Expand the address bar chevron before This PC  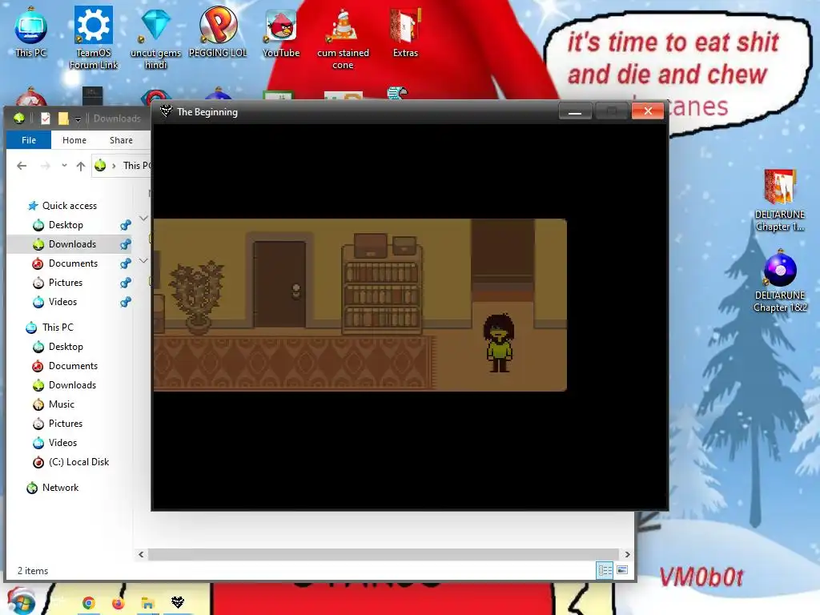point(114,166)
